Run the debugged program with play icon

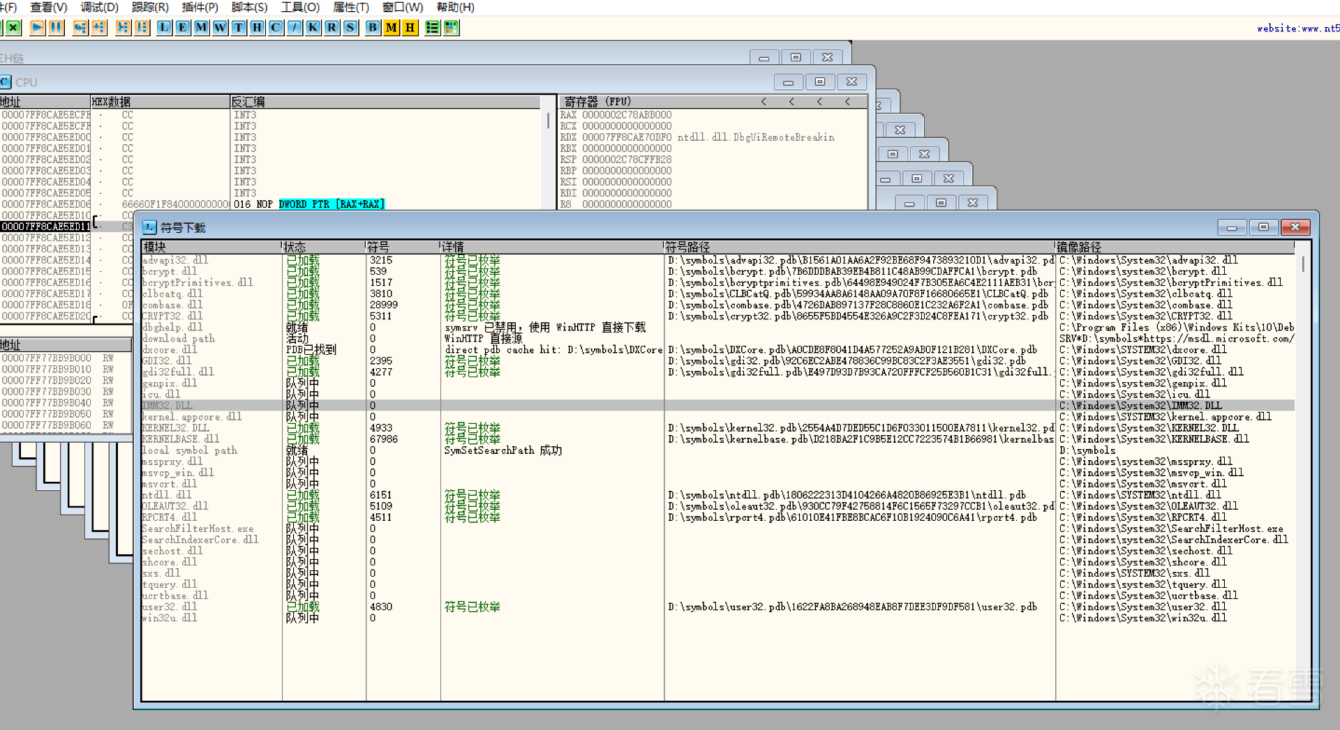(x=38, y=27)
